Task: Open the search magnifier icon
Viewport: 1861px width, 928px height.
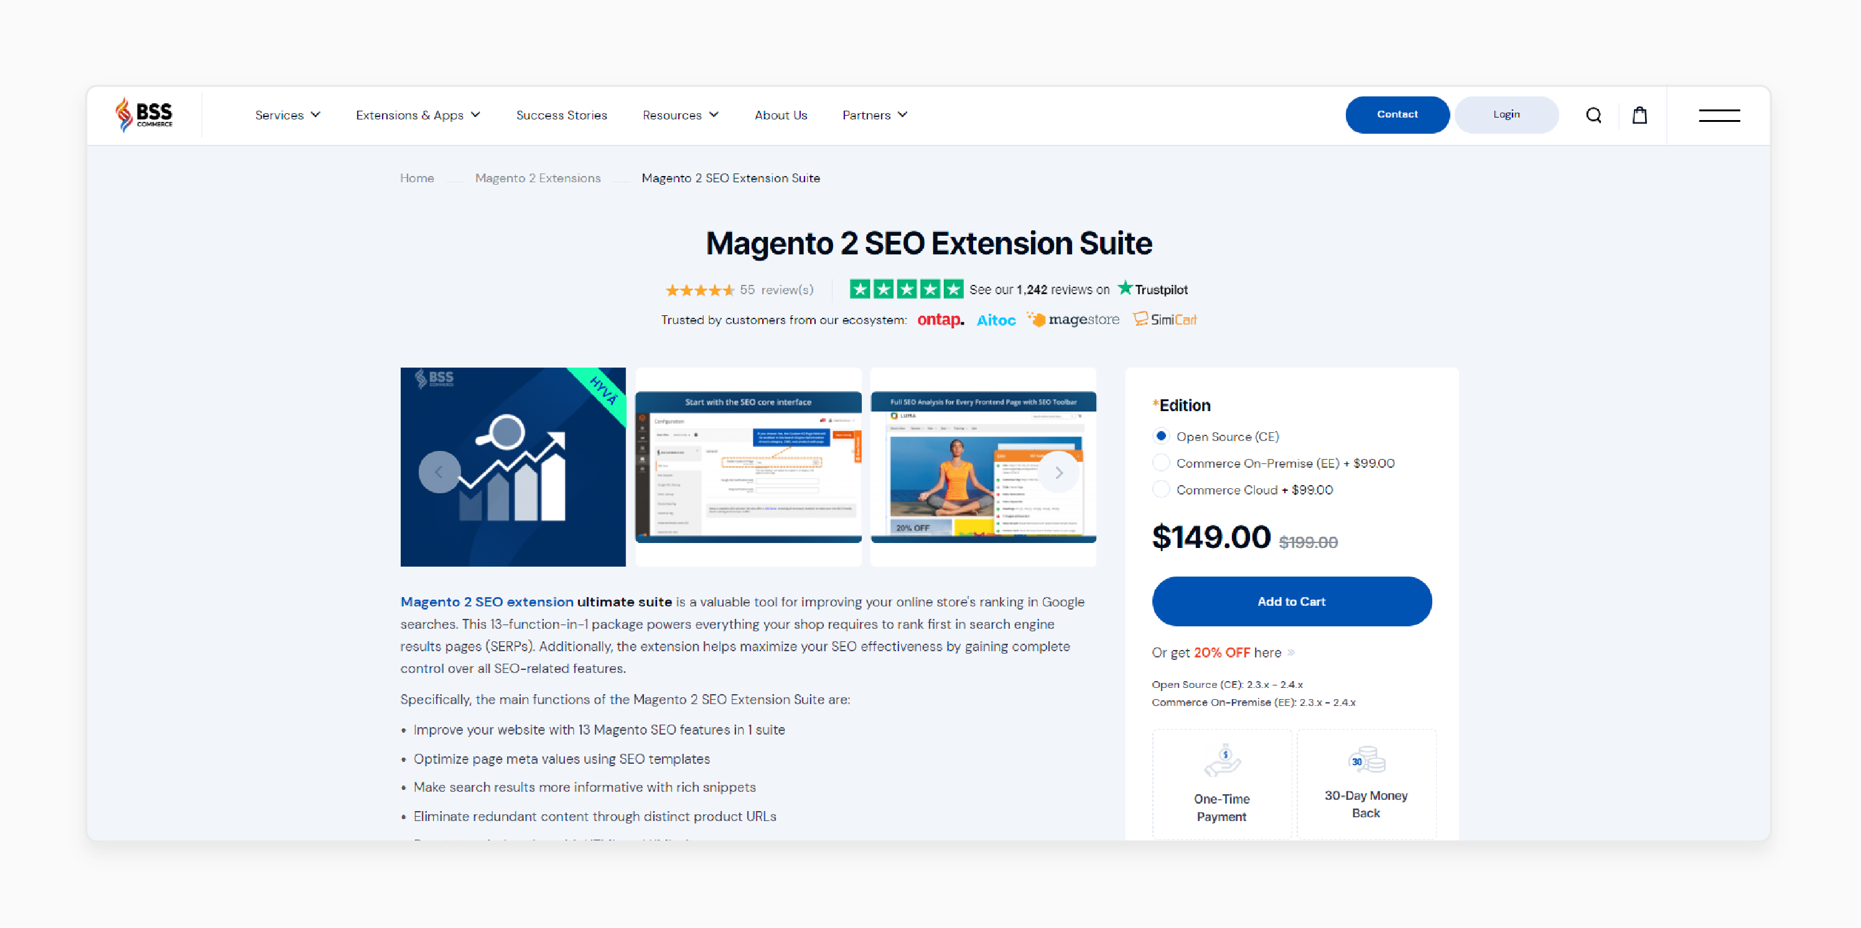Action: [1593, 115]
